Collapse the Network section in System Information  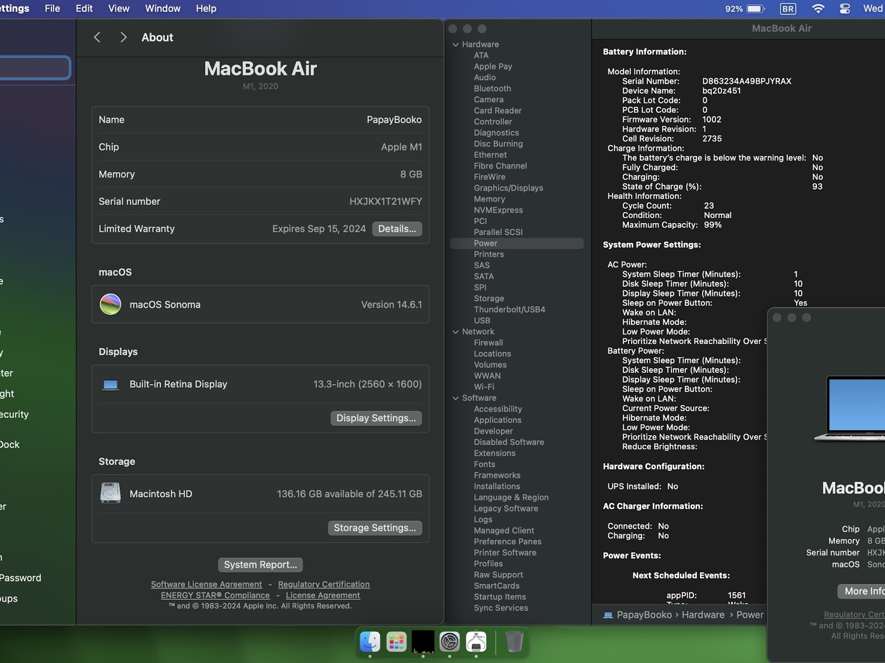(455, 332)
